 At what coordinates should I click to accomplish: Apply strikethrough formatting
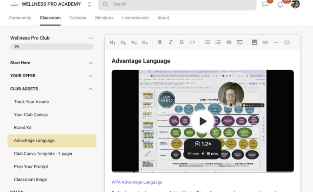181,42
